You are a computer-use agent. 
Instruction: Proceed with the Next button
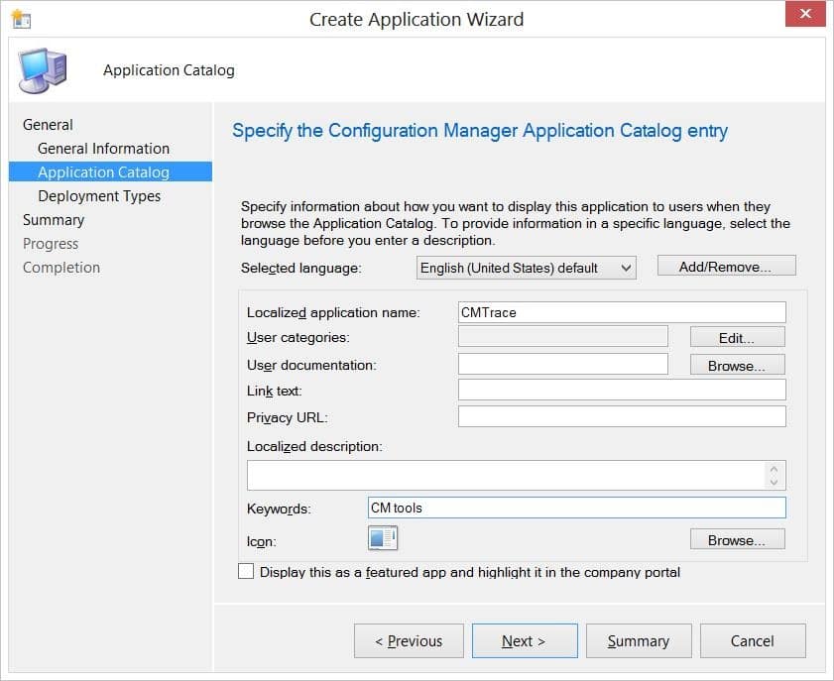525,640
